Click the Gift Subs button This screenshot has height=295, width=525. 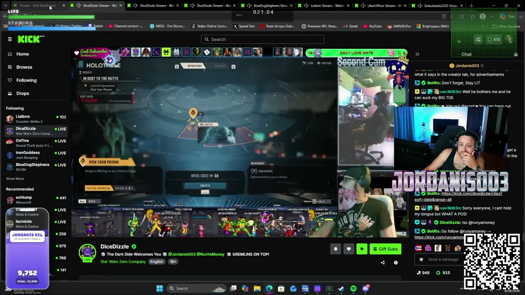(385, 249)
